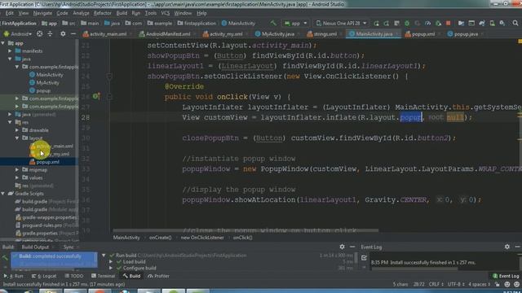522x293 pixels.
Task: Click the build hammer icon in Build panel
Action: [5, 257]
